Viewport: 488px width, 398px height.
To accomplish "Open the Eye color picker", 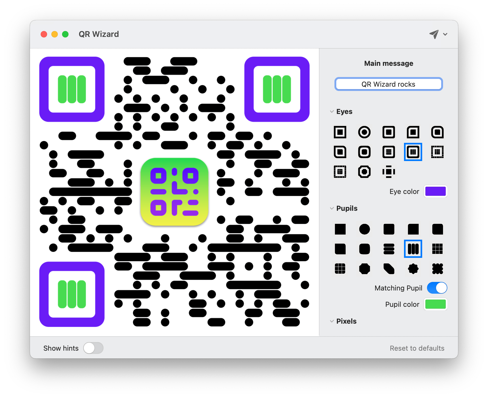I will 435,191.
